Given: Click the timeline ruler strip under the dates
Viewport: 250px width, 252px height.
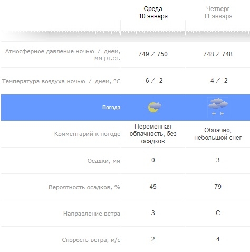Looking at the screenshot, I should 126,33.
